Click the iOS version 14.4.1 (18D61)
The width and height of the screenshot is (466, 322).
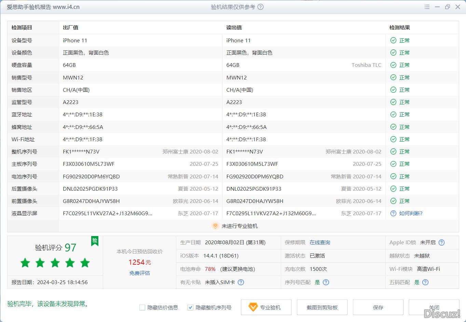click(221, 255)
